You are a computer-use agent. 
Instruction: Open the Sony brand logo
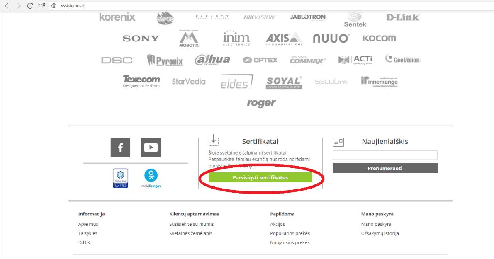141,39
